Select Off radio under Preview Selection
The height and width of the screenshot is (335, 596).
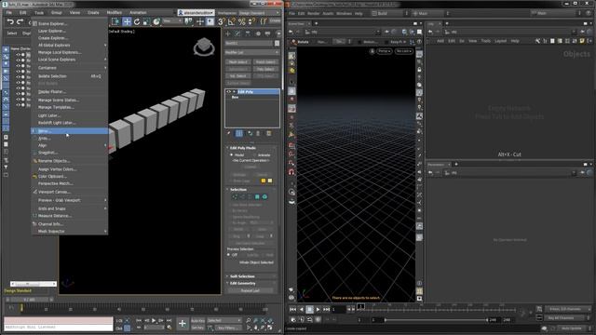point(229,255)
